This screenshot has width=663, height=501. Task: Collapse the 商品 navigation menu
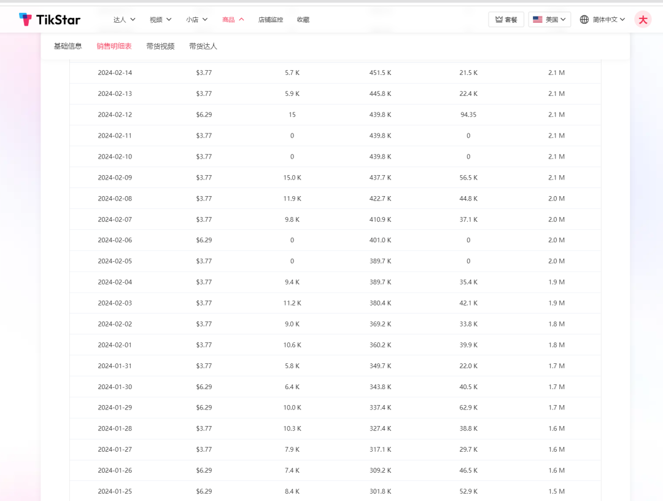pos(233,20)
